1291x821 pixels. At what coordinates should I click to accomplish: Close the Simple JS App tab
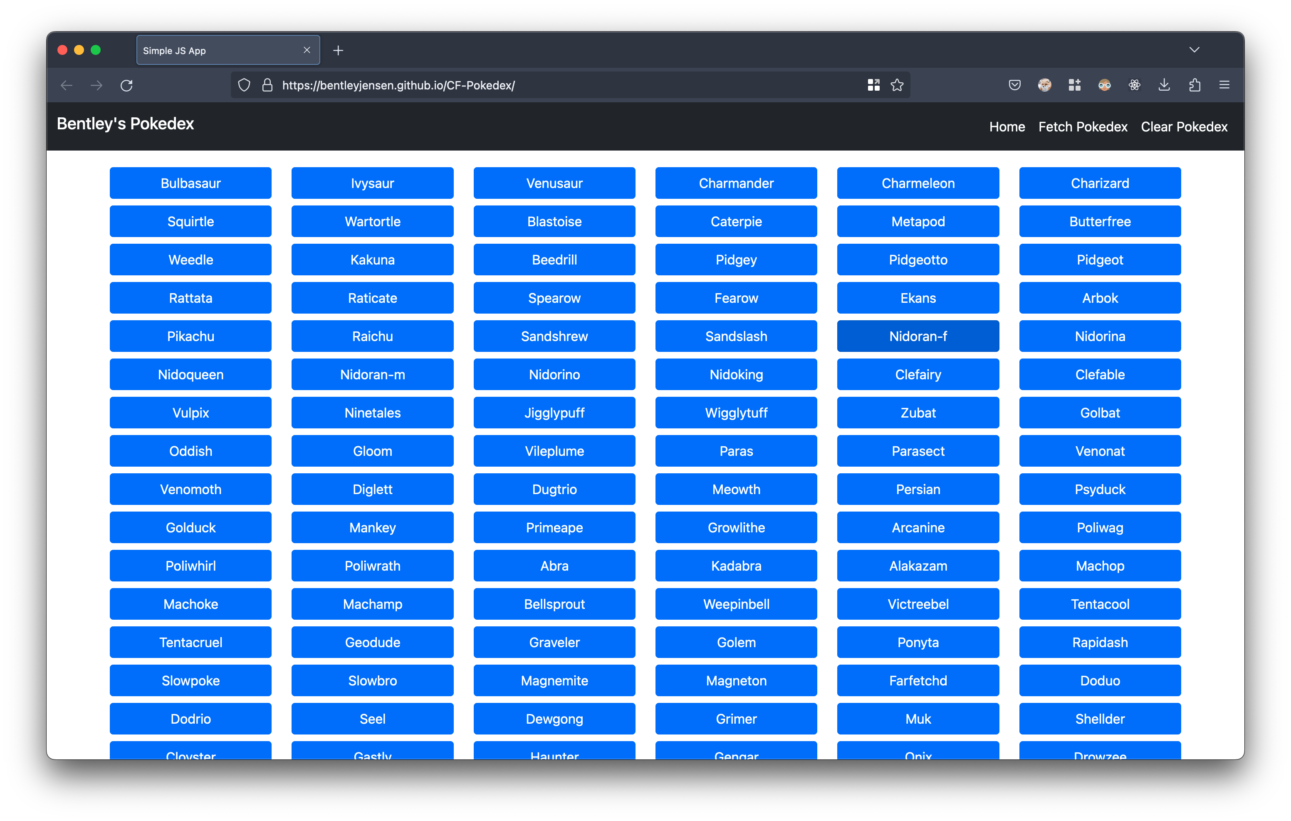(307, 50)
